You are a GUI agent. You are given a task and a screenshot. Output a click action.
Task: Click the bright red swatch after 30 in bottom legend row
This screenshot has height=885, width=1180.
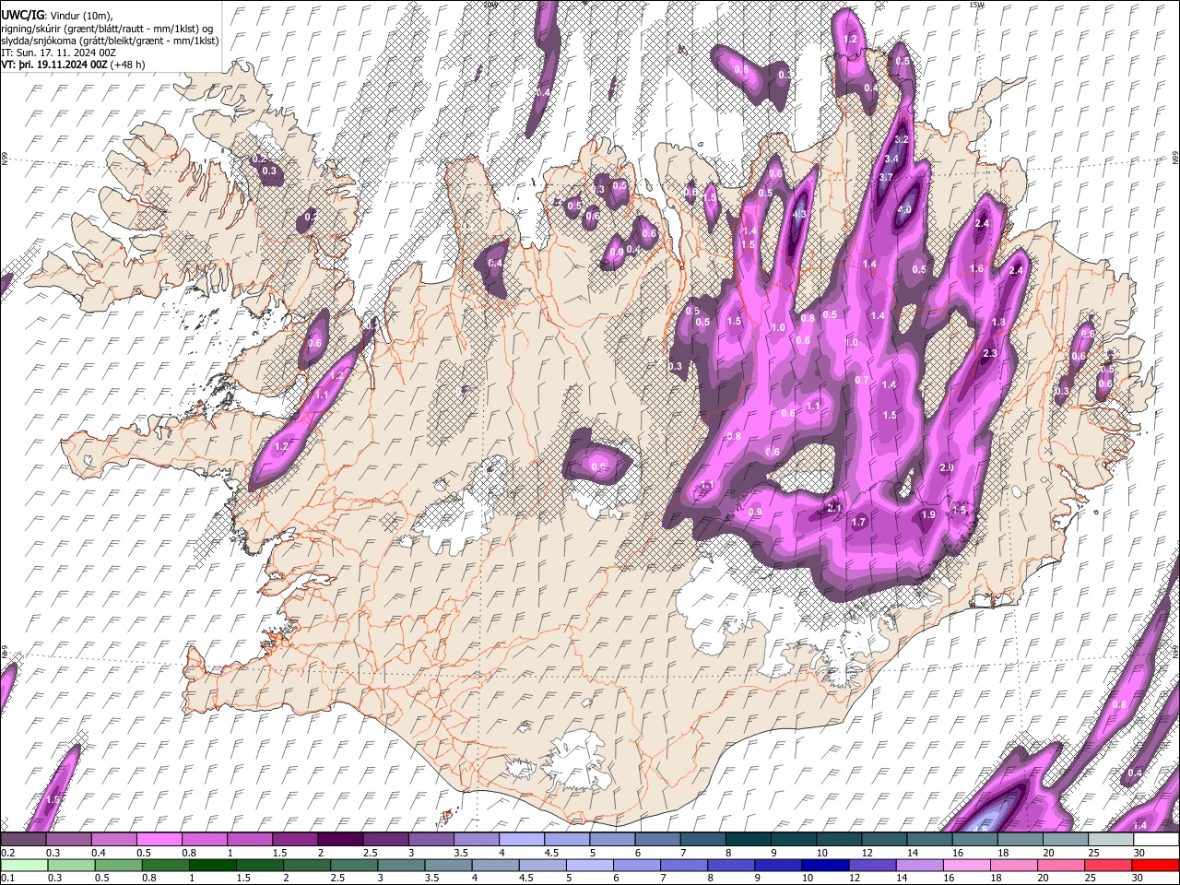pyautogui.click(x=1154, y=865)
